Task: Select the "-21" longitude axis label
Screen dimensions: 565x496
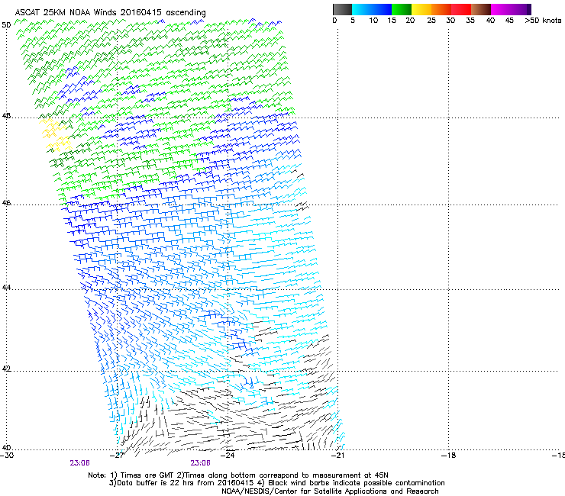Action: click(337, 456)
